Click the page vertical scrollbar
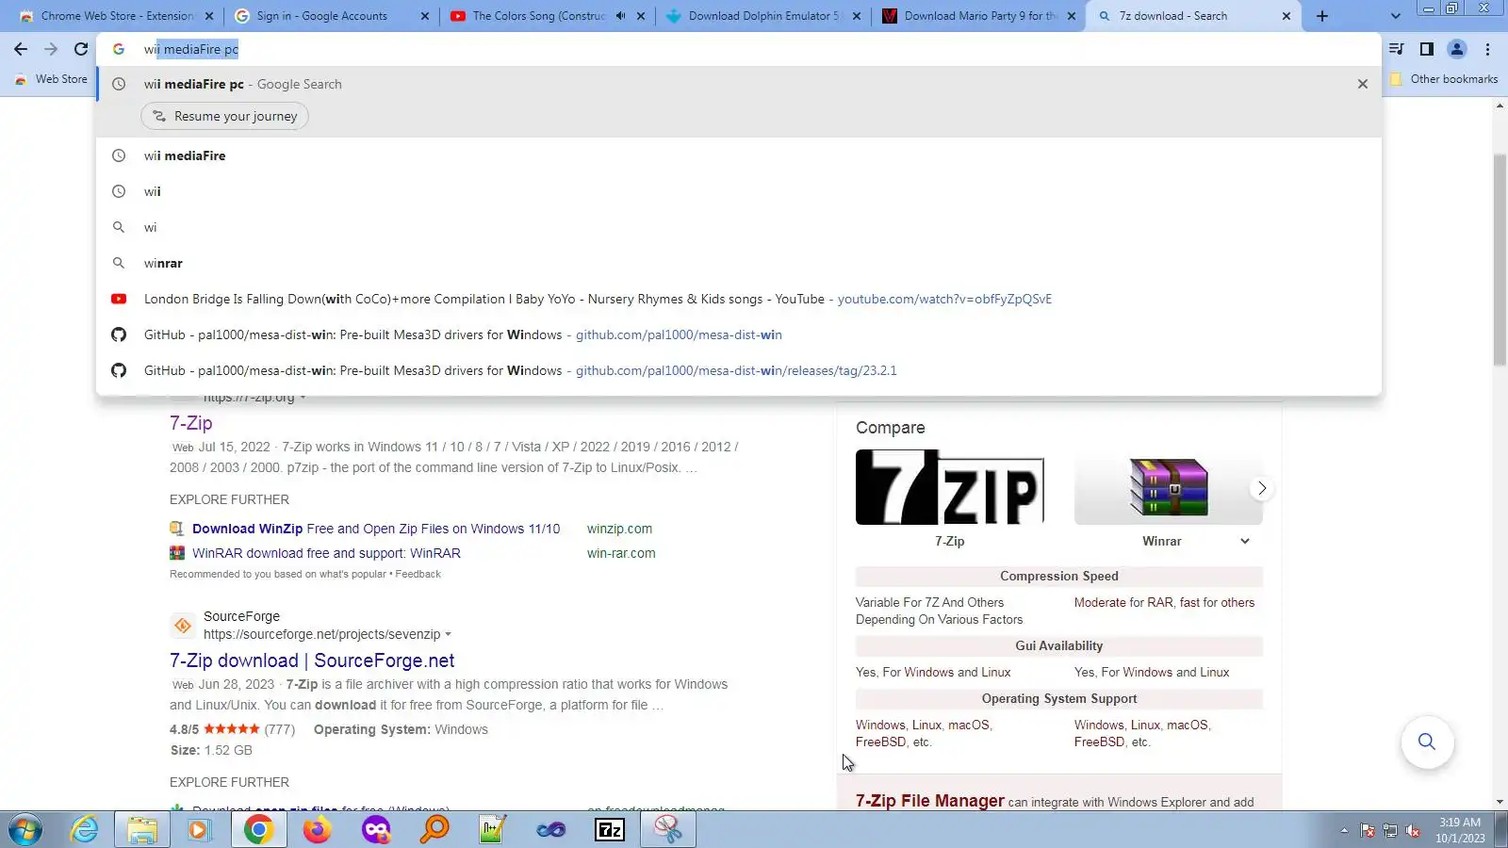Image resolution: width=1508 pixels, height=848 pixels. (1500, 259)
